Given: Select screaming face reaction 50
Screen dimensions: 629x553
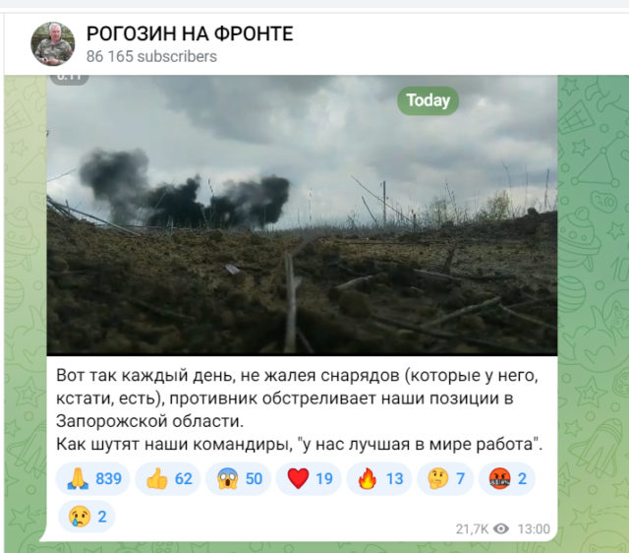Looking at the screenshot, I should [239, 478].
